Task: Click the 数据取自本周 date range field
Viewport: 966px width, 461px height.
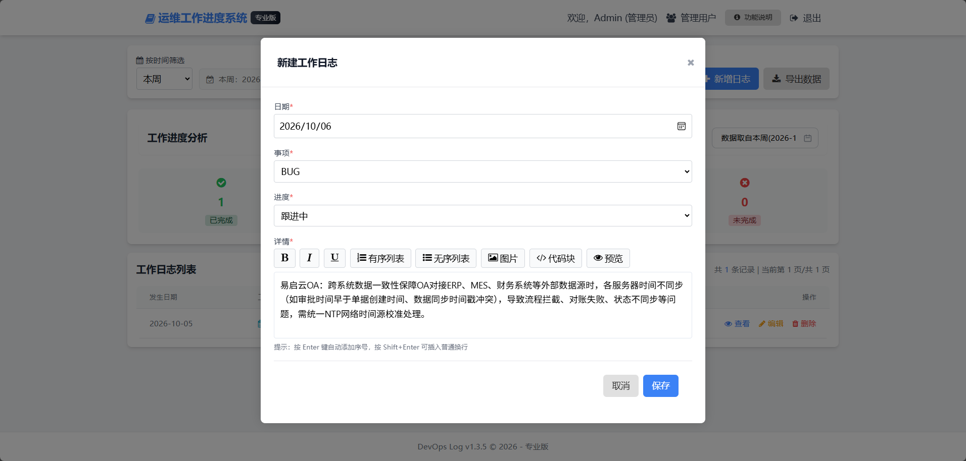Action: click(765, 138)
